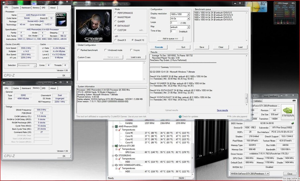
Task: Enable the Windowed mode checkbox
Action: pos(106,50)
